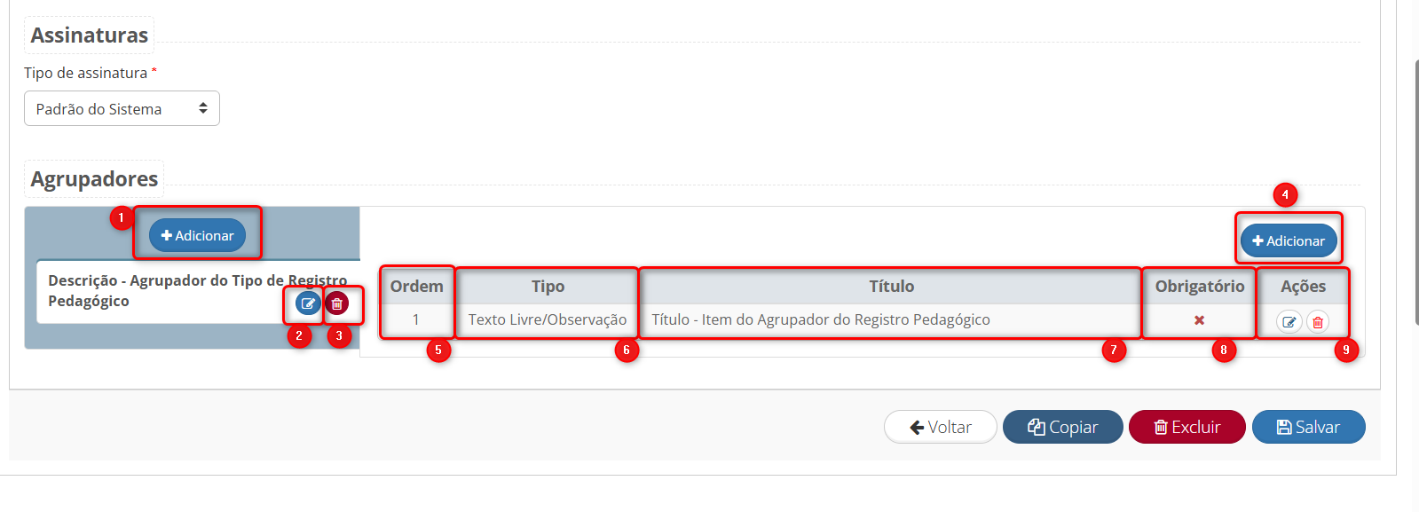Click the red X in the Obrigatório column
The image size is (1419, 512).
[1199, 320]
